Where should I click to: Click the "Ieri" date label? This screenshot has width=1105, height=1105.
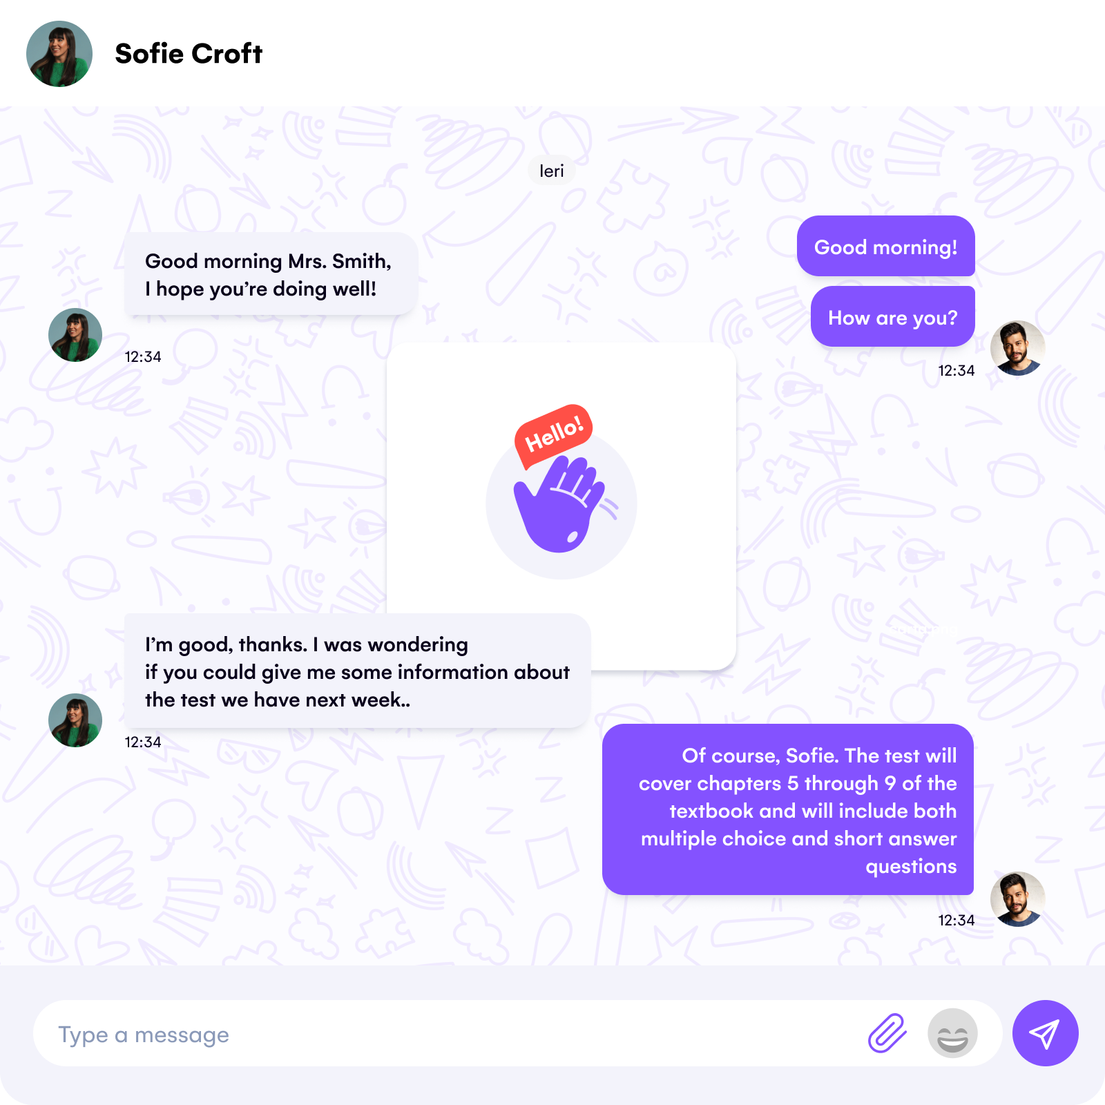552,171
